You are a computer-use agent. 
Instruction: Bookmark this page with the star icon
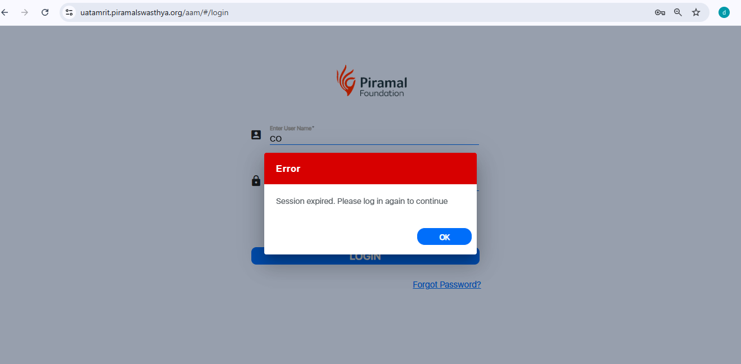[696, 12]
